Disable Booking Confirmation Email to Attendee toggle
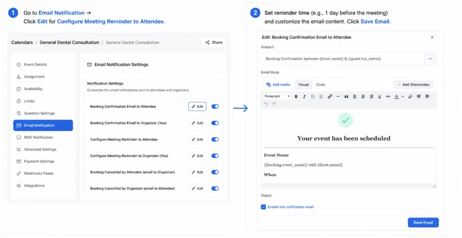 [x=215, y=107]
